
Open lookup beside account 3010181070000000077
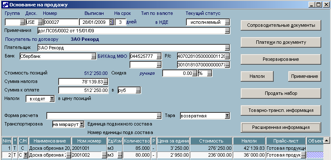(x=227, y=65)
